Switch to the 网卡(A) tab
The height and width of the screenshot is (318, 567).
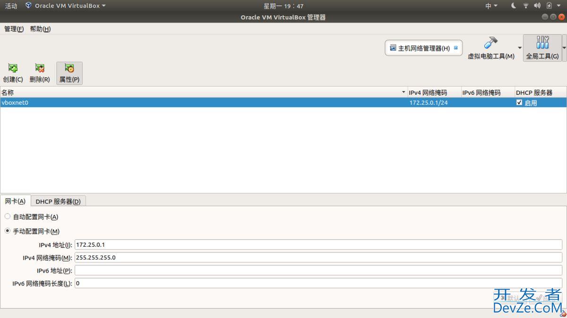[x=15, y=201]
